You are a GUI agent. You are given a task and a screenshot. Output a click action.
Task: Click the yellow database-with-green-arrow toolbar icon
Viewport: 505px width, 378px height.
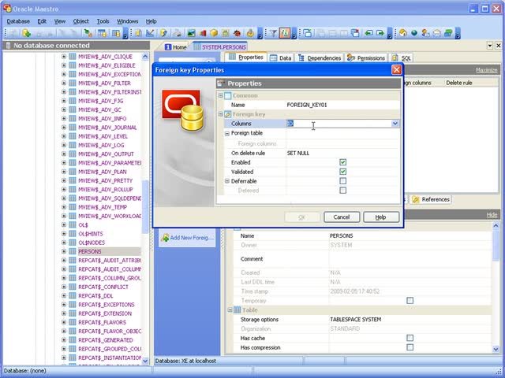[26, 33]
